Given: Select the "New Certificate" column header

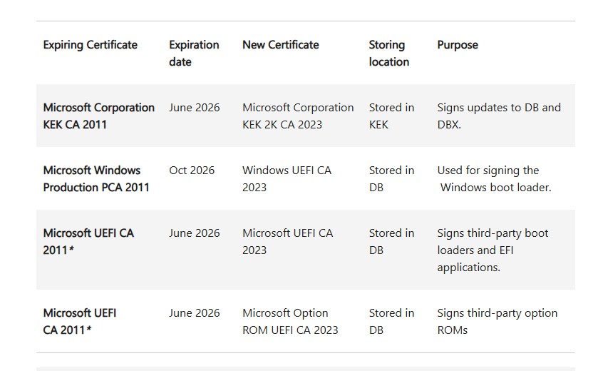Looking at the screenshot, I should (280, 45).
